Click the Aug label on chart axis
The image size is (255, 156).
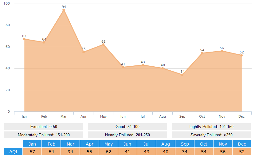tap(163, 117)
